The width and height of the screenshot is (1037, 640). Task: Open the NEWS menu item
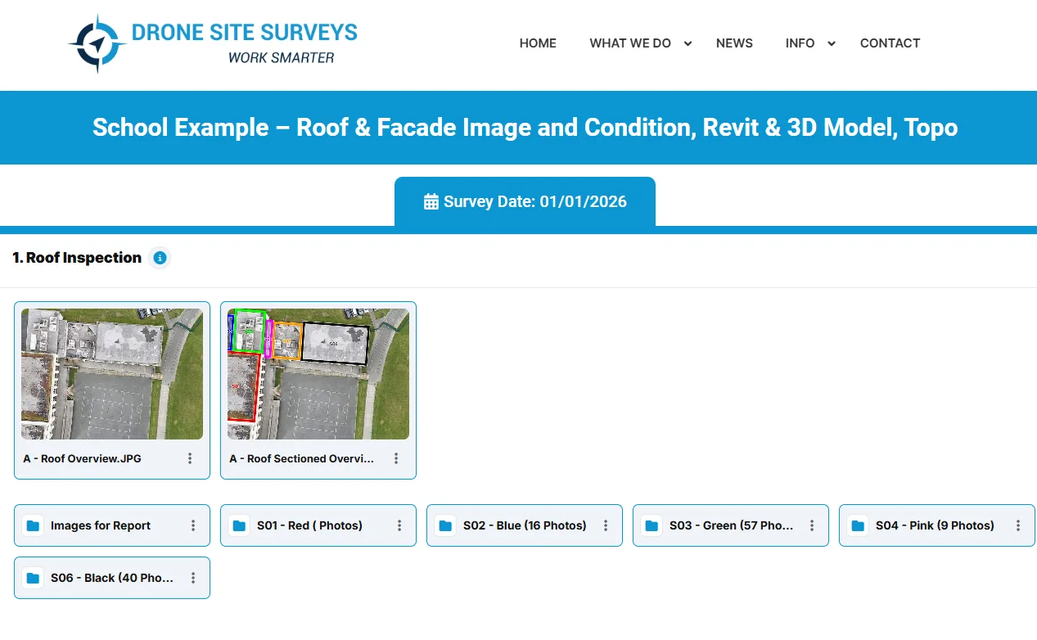[x=734, y=43]
